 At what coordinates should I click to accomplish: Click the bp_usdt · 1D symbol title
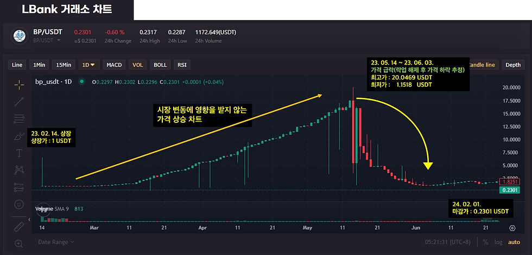point(54,82)
